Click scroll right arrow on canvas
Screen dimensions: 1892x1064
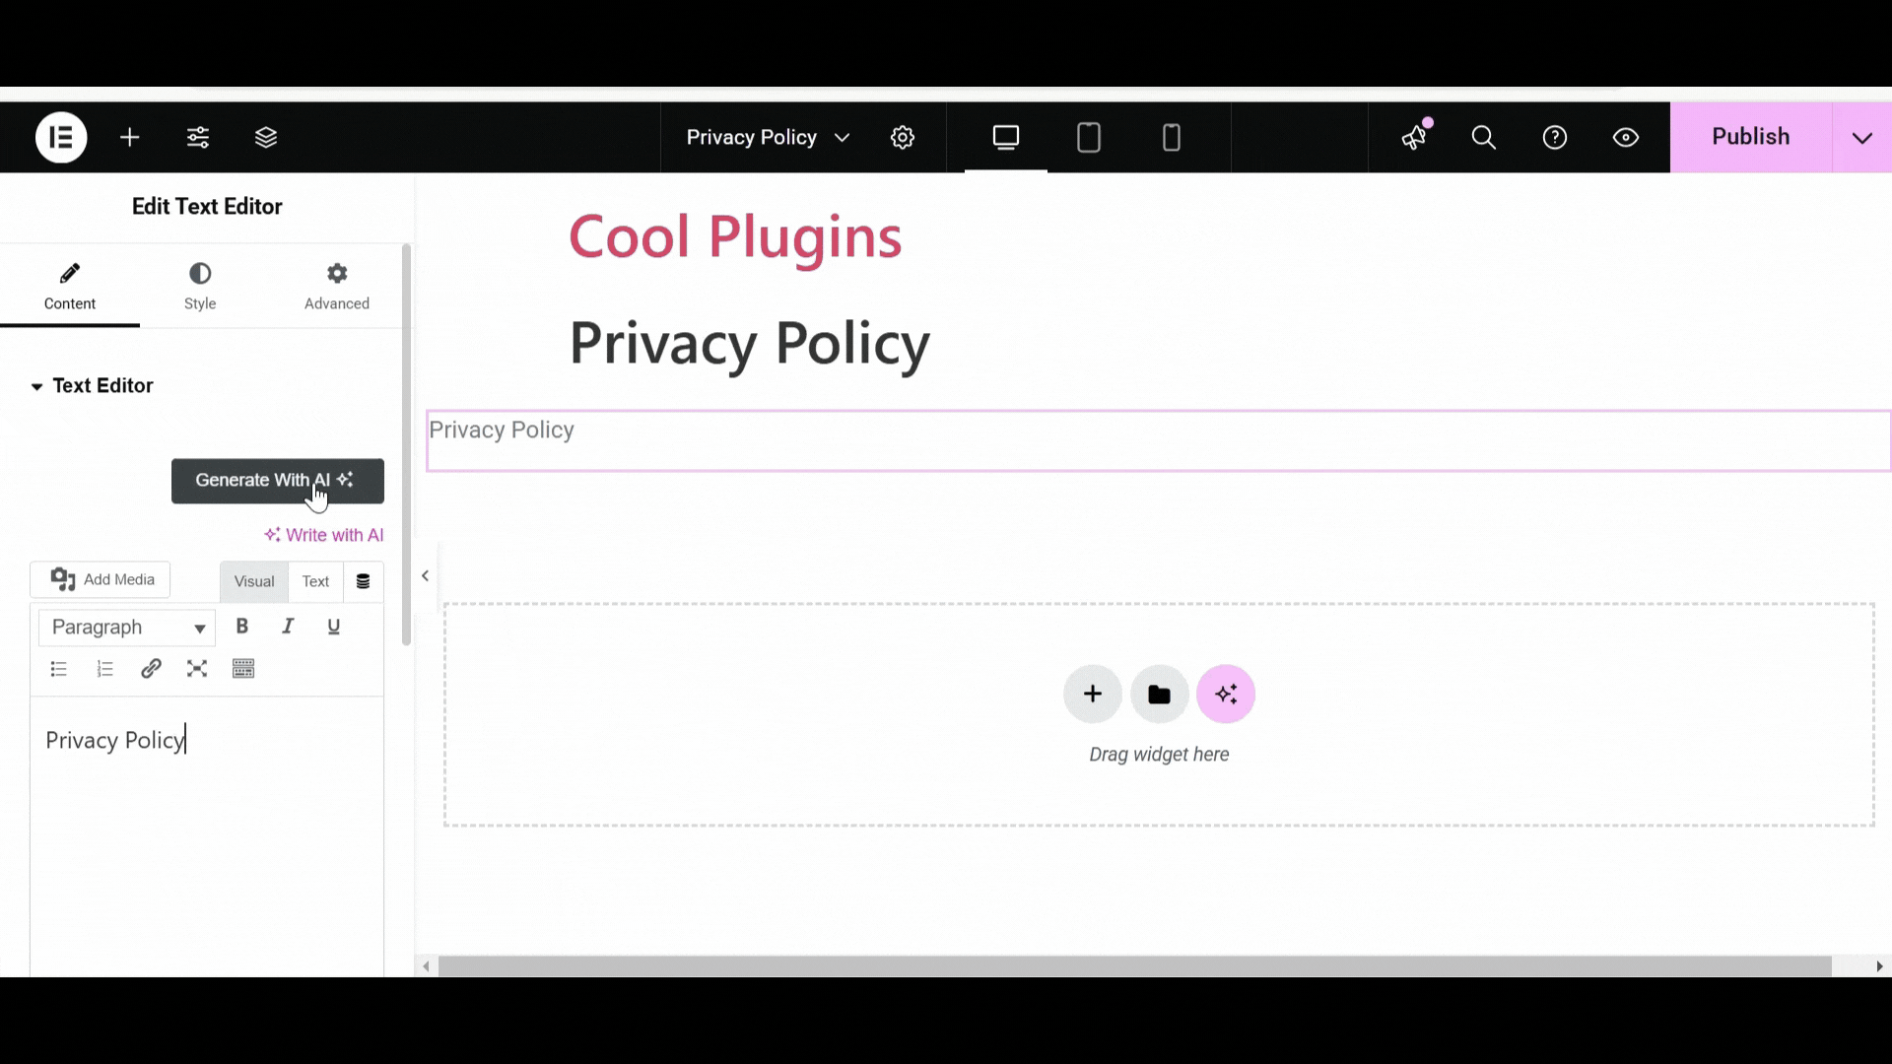1879,966
